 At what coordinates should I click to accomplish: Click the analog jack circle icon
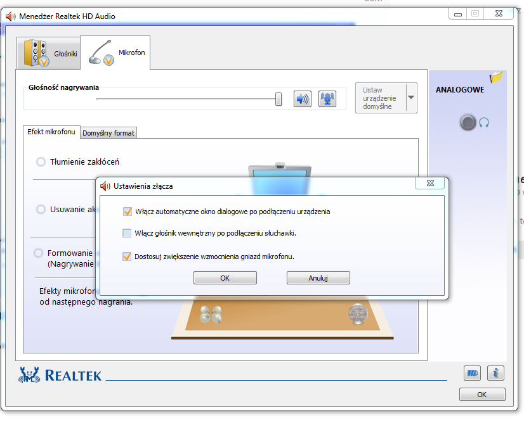click(x=468, y=122)
